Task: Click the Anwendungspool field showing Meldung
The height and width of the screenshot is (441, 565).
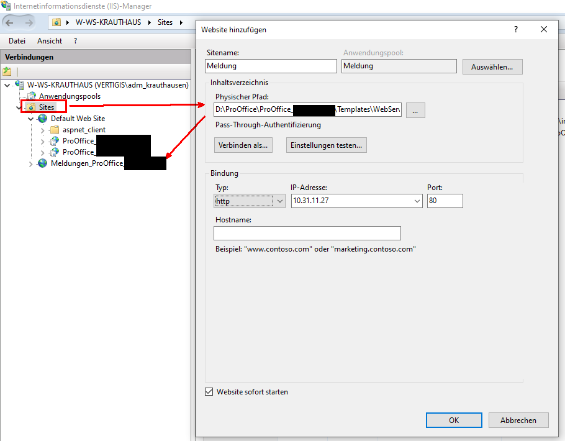Action: [x=399, y=66]
